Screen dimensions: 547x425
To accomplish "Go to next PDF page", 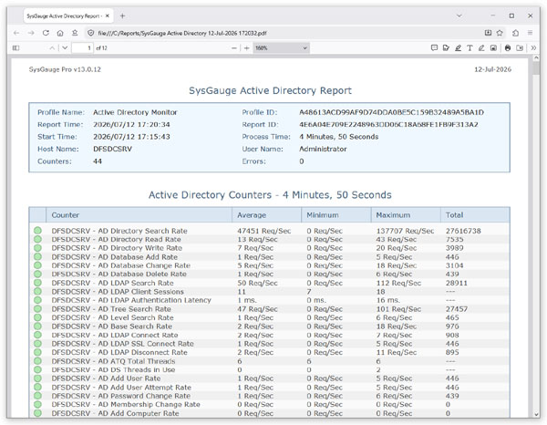I will pos(65,47).
